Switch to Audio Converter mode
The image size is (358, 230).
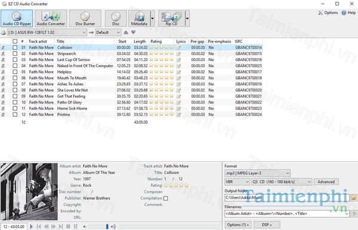(51, 19)
